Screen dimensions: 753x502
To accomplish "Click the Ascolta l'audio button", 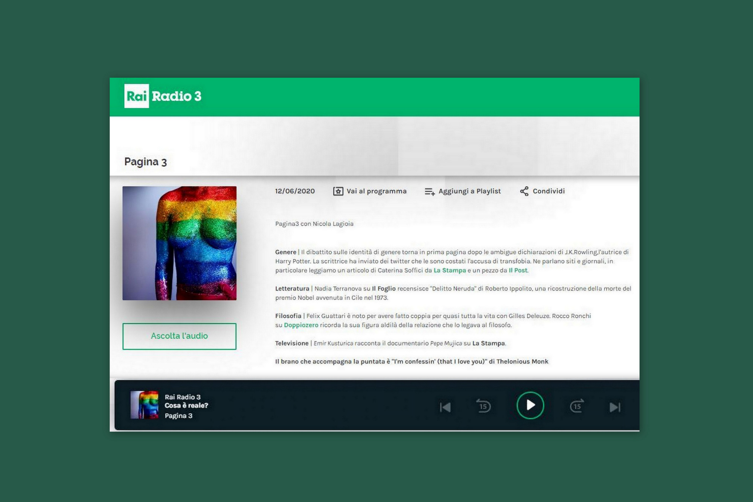I will pos(179,336).
